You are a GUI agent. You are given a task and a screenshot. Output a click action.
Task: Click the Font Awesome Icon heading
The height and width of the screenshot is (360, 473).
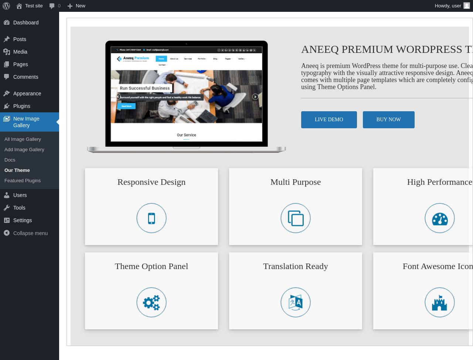click(438, 266)
